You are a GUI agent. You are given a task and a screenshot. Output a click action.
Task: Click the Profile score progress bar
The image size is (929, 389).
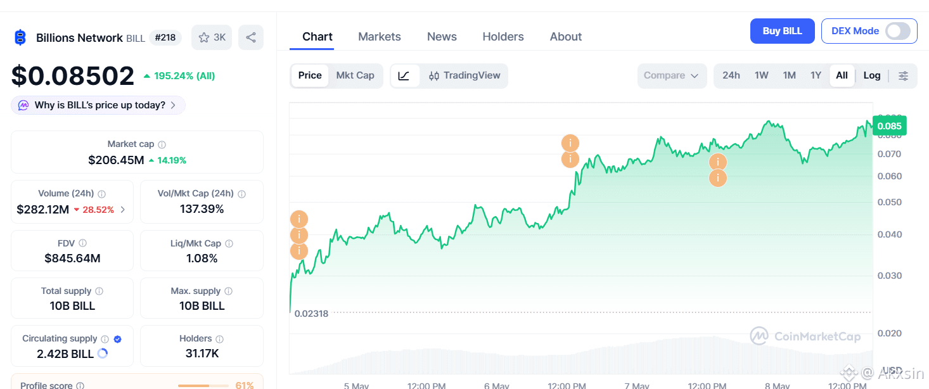coord(202,385)
